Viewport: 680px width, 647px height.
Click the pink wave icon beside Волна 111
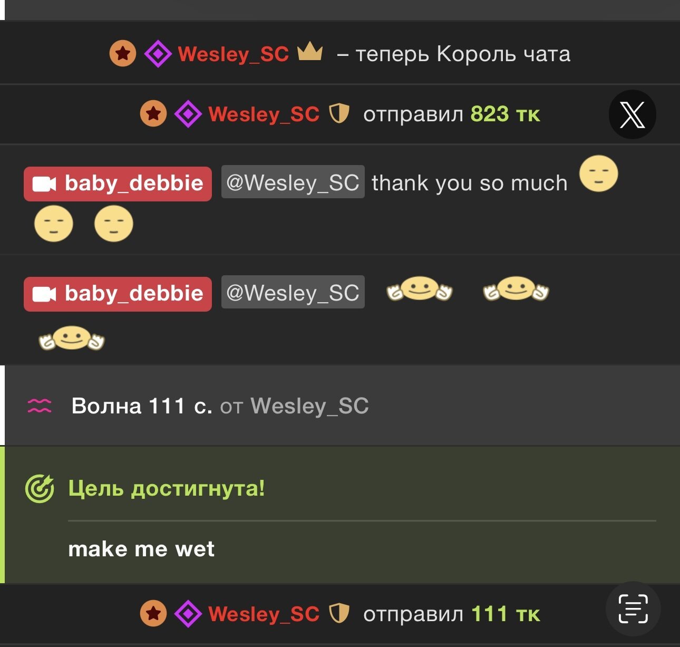(x=40, y=405)
